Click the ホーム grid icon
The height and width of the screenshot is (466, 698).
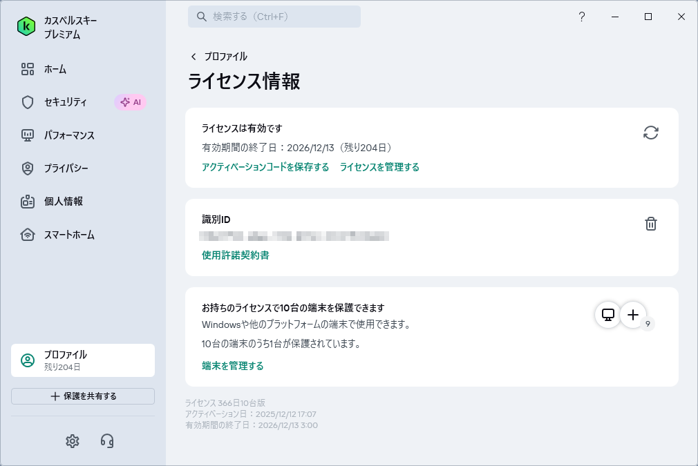[28, 69]
